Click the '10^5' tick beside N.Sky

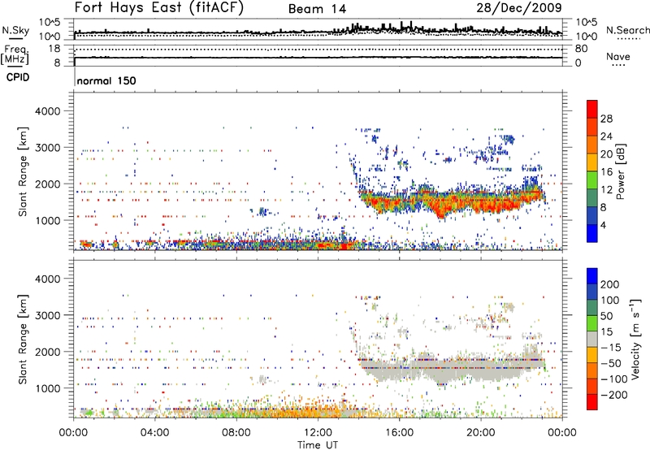coord(50,22)
